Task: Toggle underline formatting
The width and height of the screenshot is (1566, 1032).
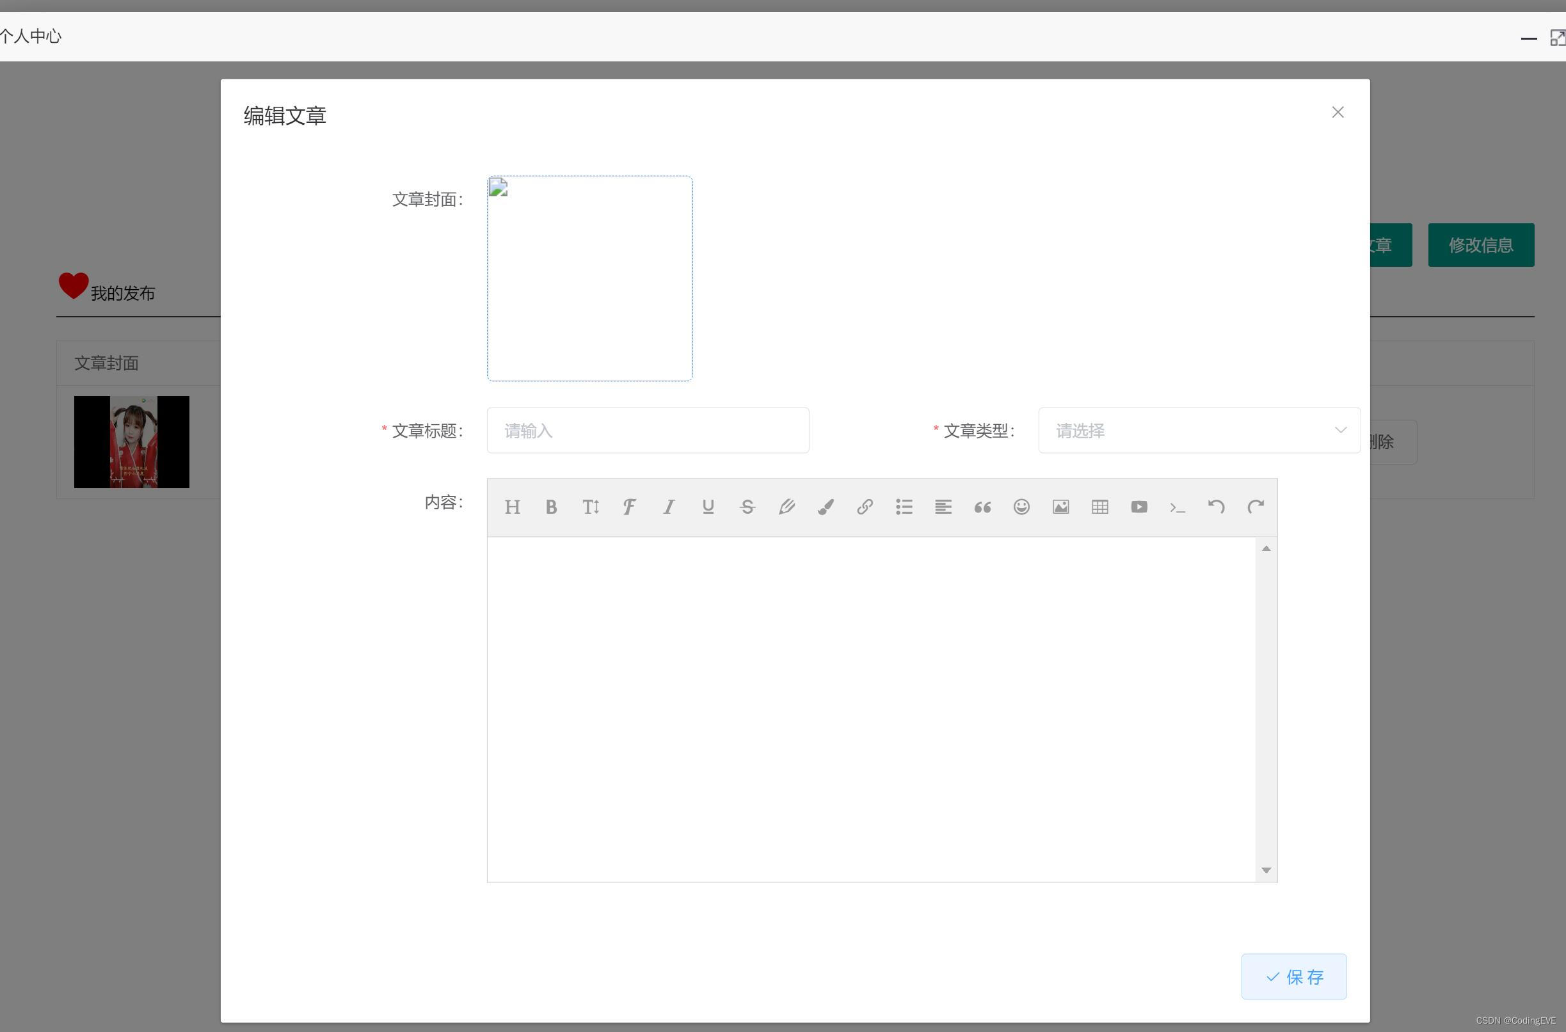Action: [x=708, y=507]
